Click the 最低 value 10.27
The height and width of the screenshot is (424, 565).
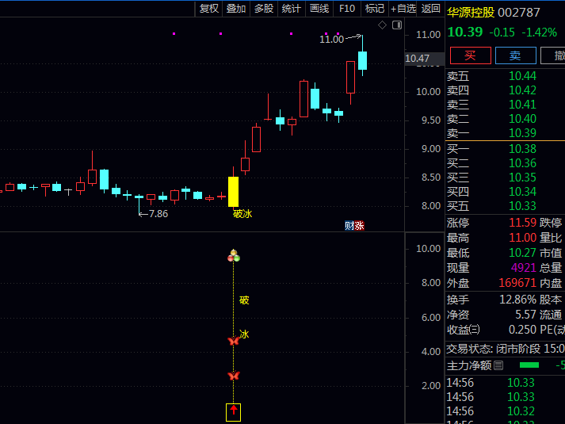pyautogui.click(x=522, y=253)
